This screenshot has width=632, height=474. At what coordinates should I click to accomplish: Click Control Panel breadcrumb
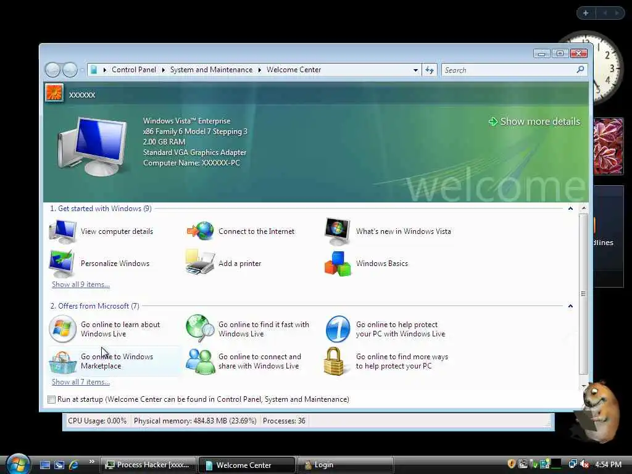click(x=134, y=70)
